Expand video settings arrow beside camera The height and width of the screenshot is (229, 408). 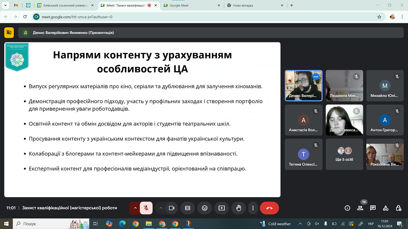click(x=161, y=208)
